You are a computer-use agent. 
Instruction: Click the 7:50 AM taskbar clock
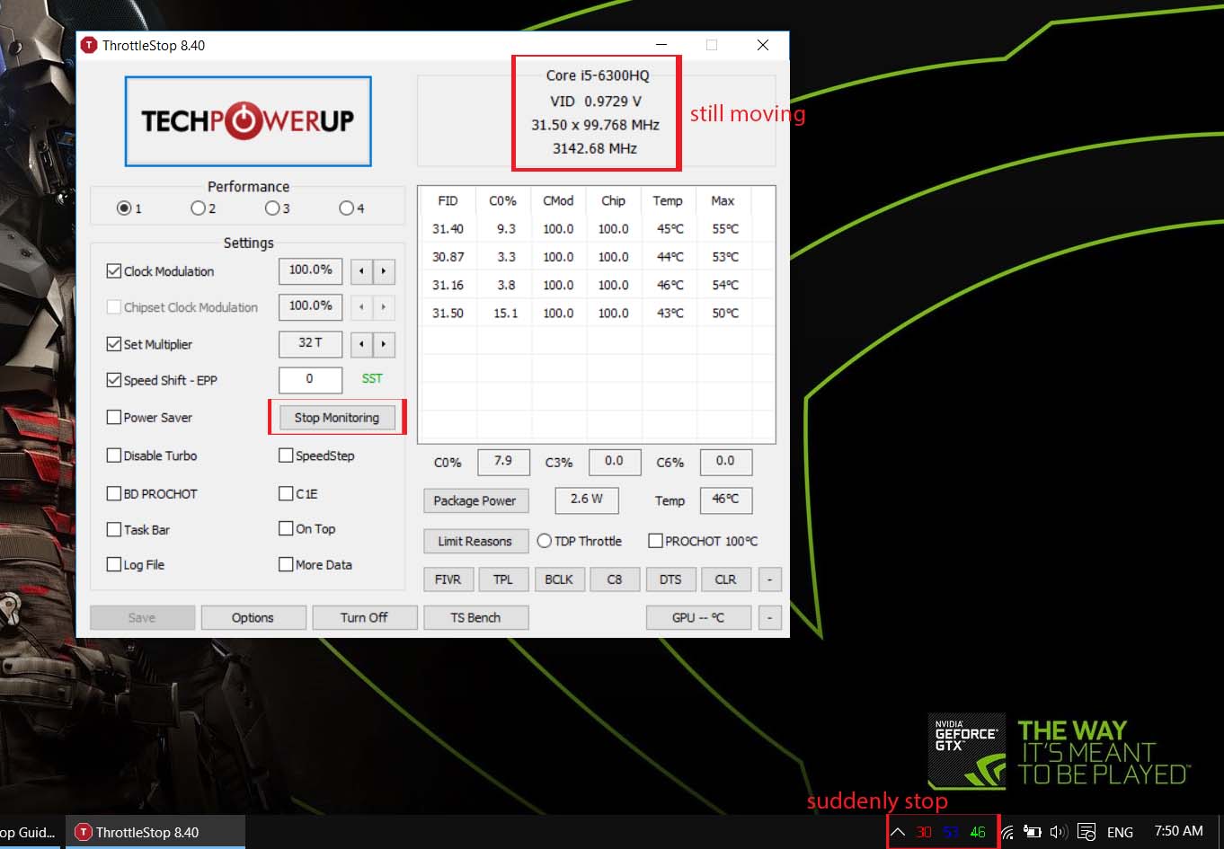(x=1178, y=831)
